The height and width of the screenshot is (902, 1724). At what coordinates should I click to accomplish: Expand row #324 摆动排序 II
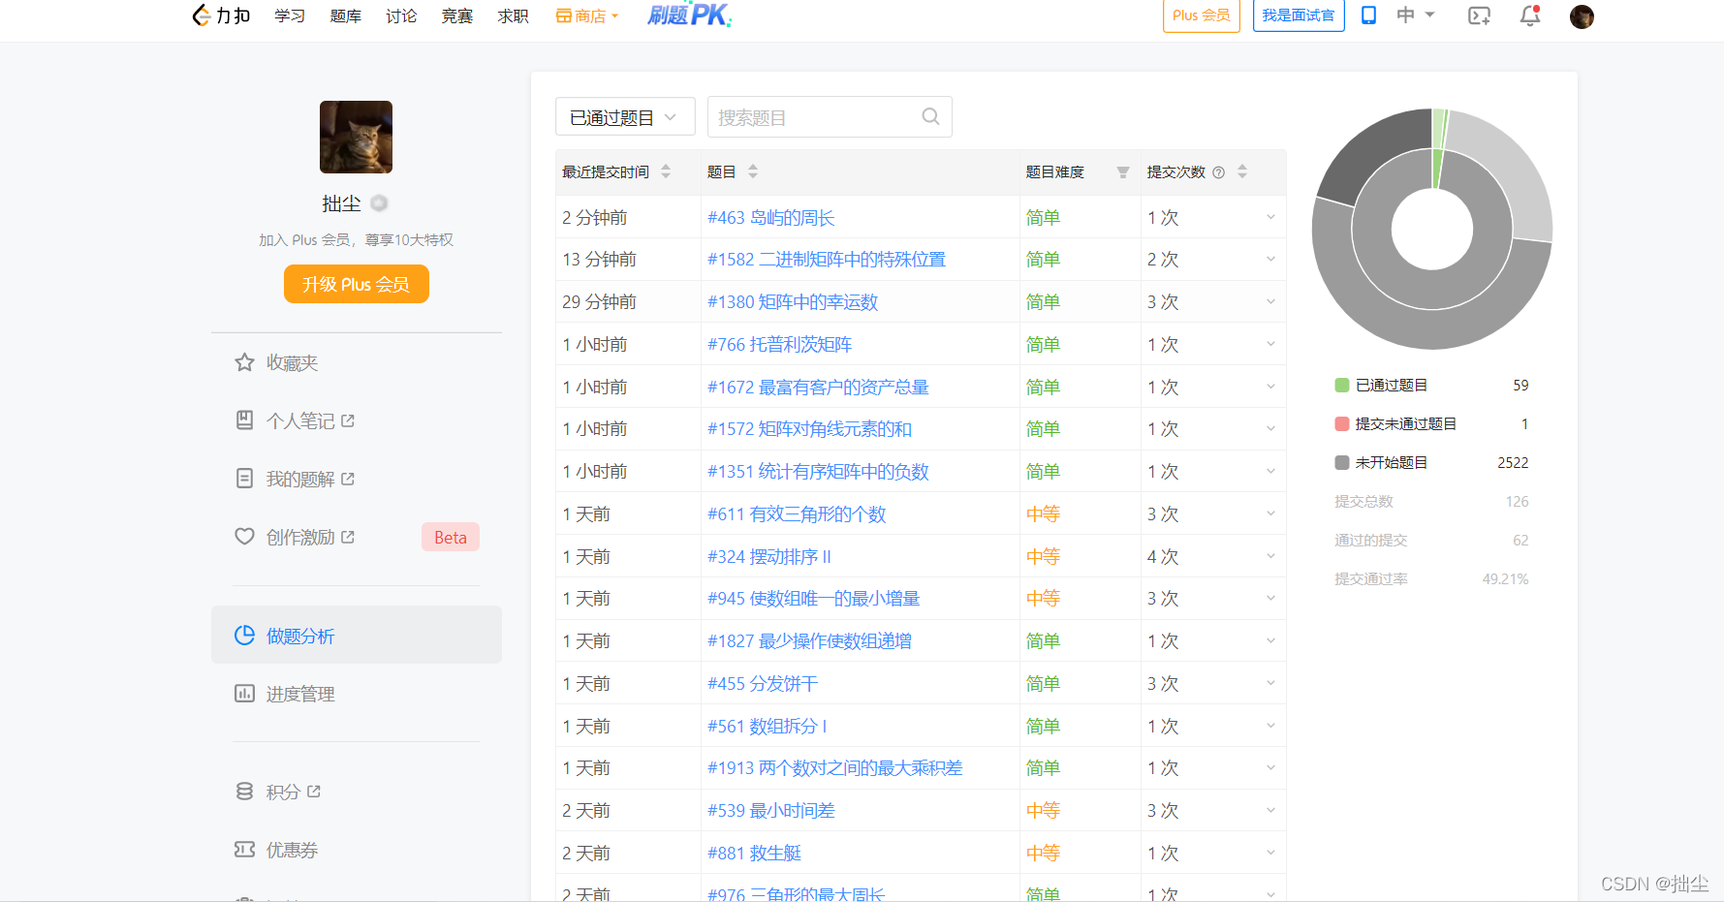point(1270,556)
